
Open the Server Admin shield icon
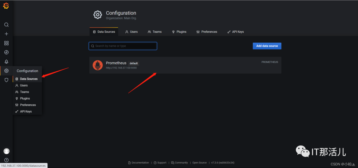pos(6,80)
